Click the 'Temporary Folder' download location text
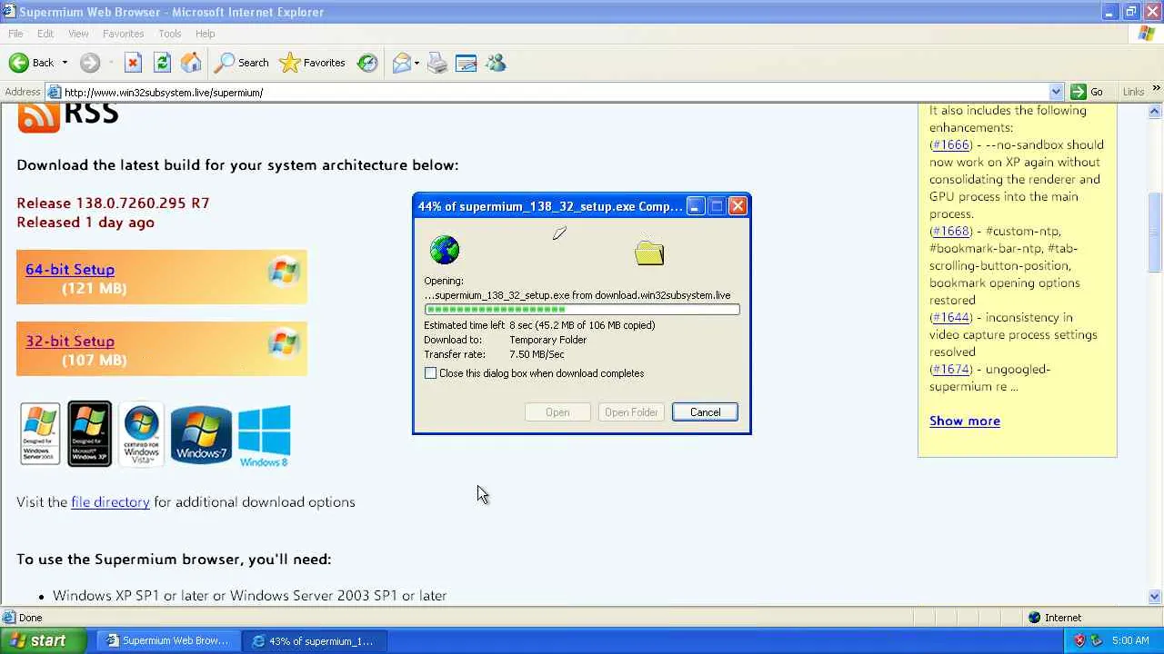Viewport: 1164px width, 654px height. tap(547, 340)
